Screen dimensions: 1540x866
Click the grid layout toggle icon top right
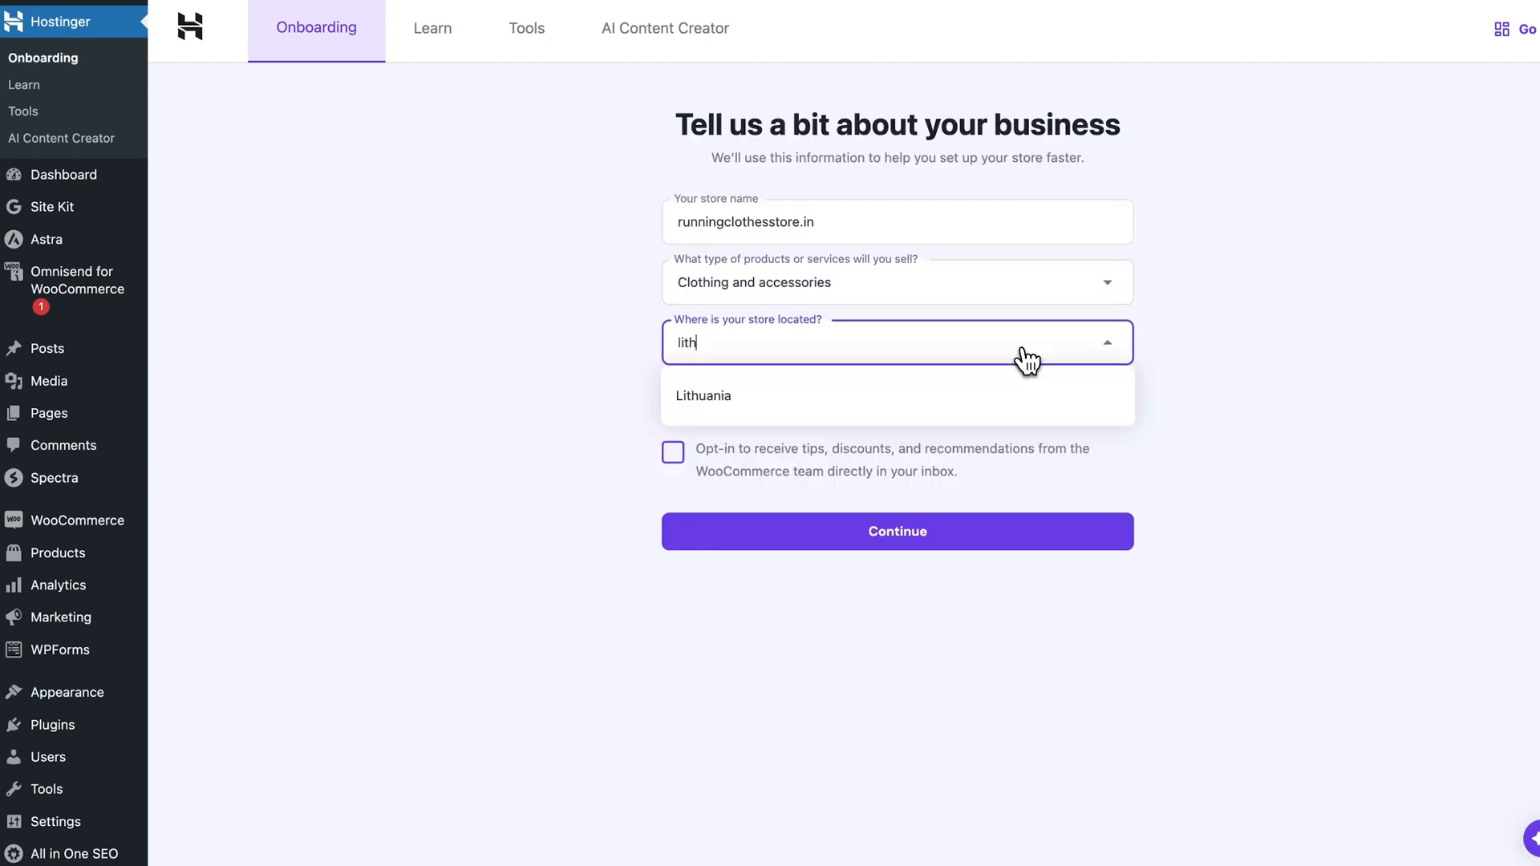click(x=1502, y=29)
